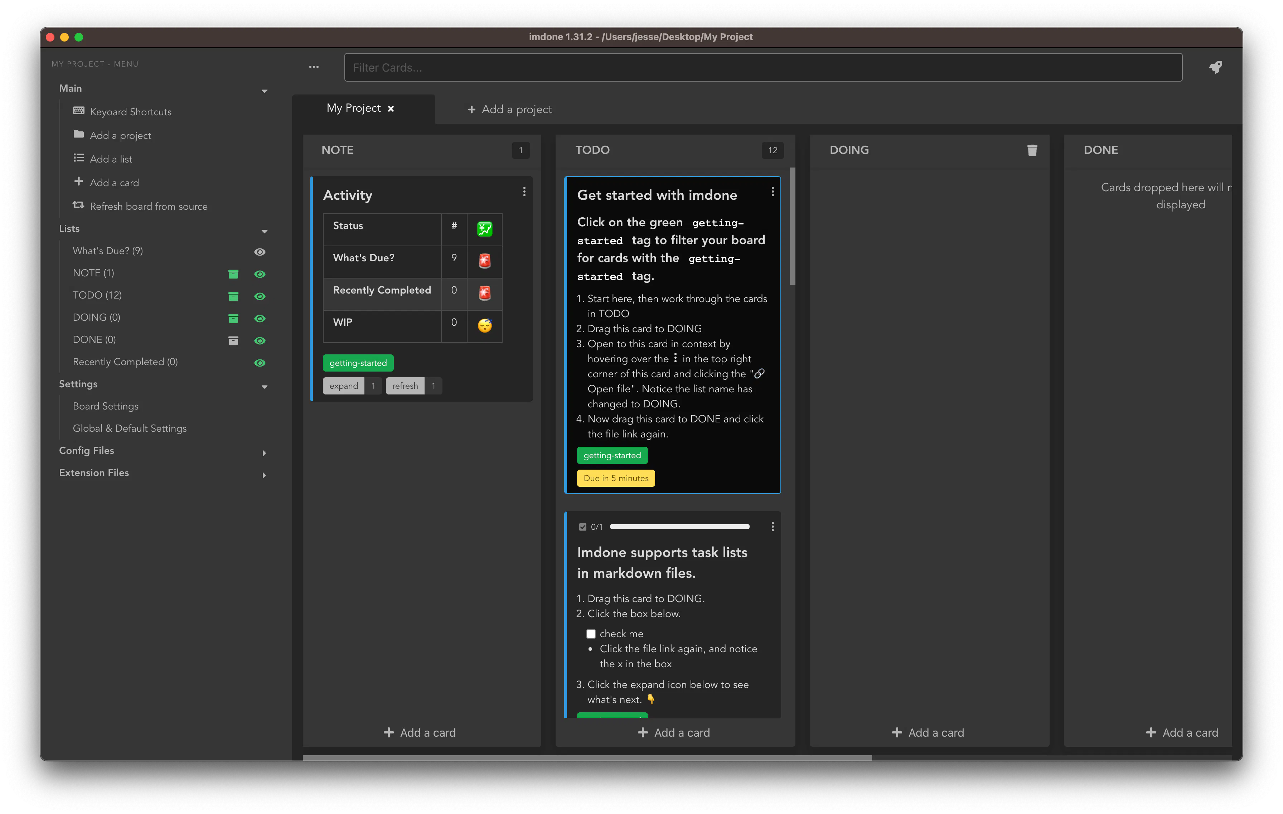Toggle visibility of the NOTE list

tap(260, 274)
